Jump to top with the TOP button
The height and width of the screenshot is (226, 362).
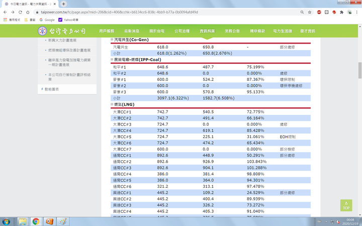coord(346,205)
